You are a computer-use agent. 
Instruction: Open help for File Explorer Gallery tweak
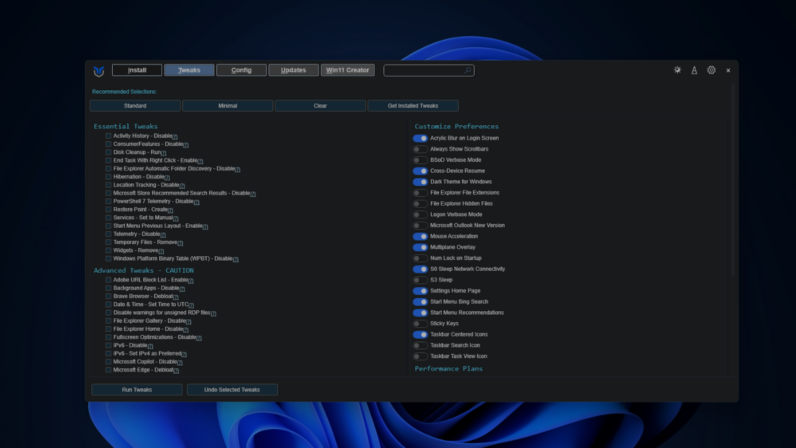click(x=189, y=321)
